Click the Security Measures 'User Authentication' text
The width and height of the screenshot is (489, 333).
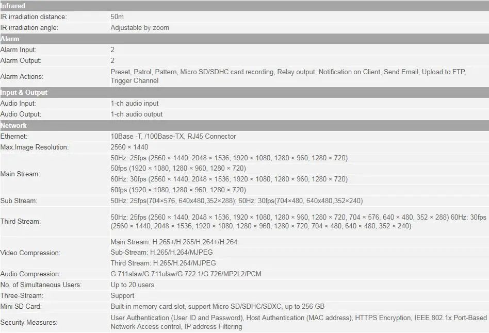coord(299,322)
